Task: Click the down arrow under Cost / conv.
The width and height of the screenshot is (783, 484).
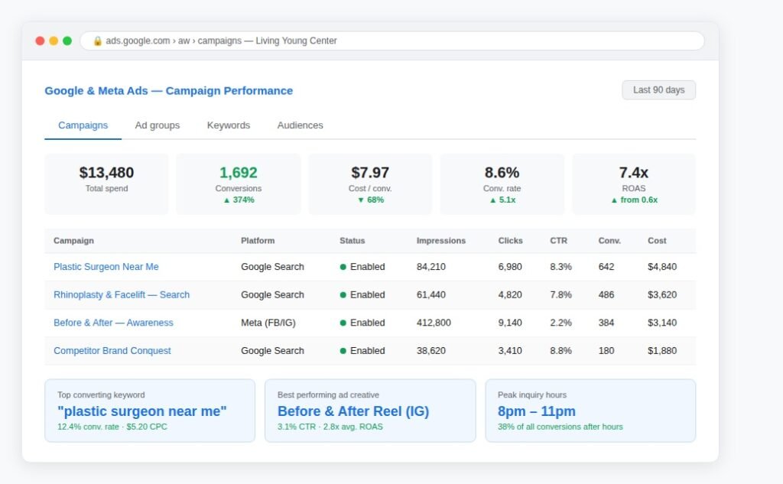Action: click(361, 200)
